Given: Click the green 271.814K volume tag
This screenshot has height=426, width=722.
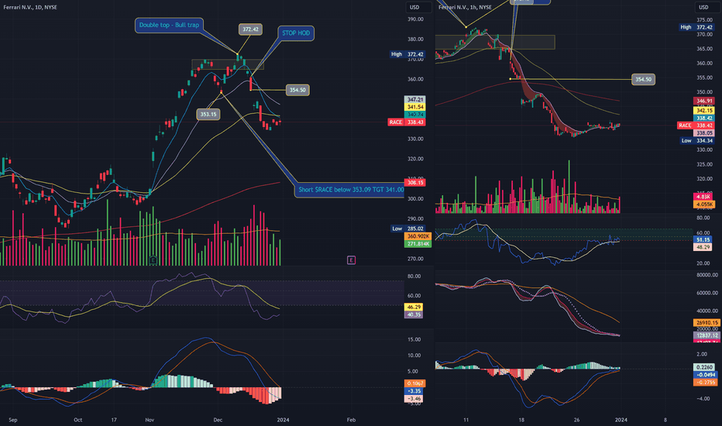Looking at the screenshot, I should point(418,244).
